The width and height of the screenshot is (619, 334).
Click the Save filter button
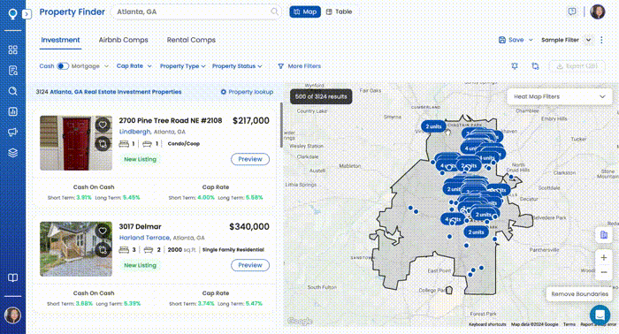[x=511, y=40]
